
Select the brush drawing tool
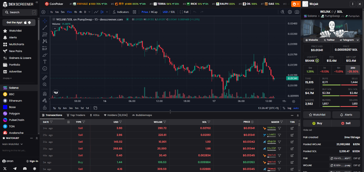[x=45, y=55]
